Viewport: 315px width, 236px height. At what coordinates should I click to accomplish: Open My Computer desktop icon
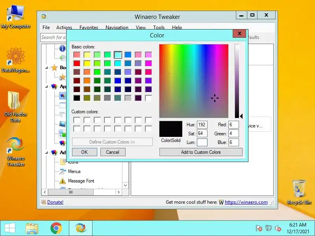[x=15, y=17]
